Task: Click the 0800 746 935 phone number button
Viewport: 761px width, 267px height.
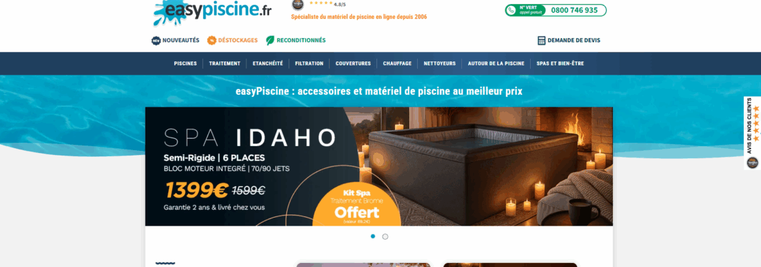Action: point(555,10)
